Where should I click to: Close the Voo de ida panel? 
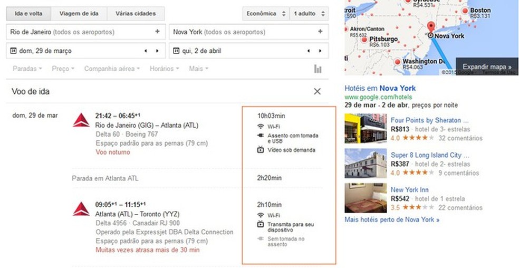(317, 91)
